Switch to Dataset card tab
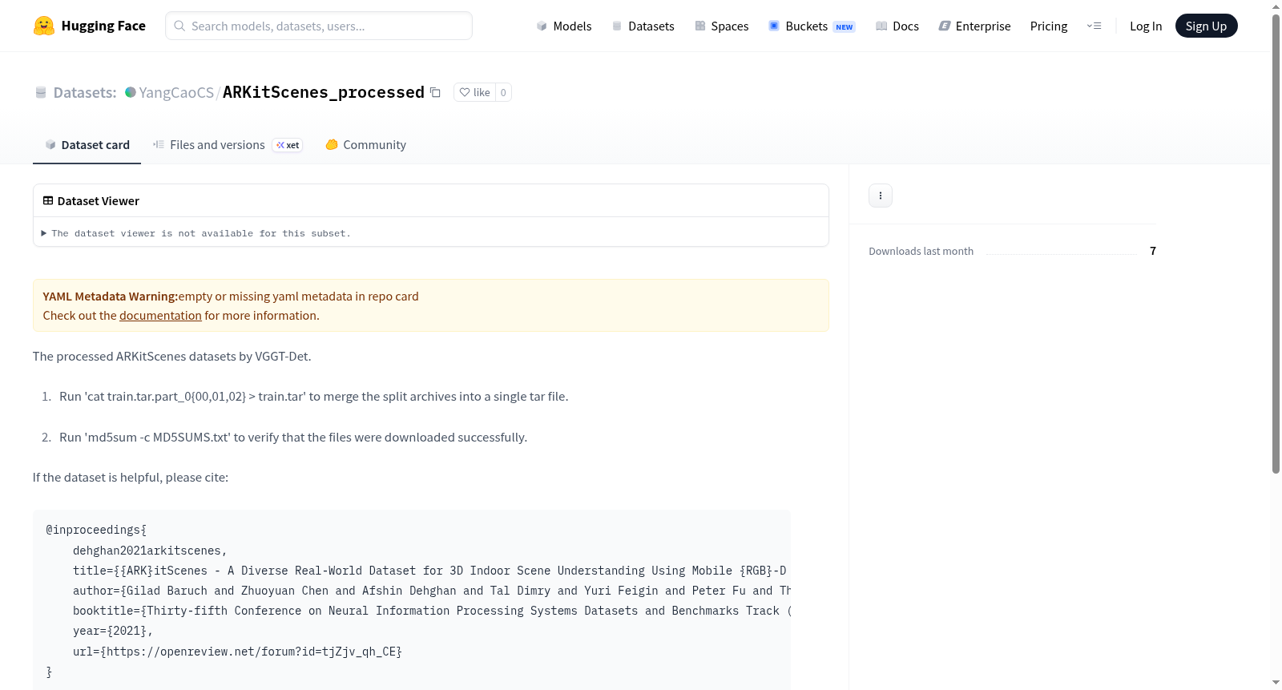1282x690 pixels. click(x=87, y=145)
